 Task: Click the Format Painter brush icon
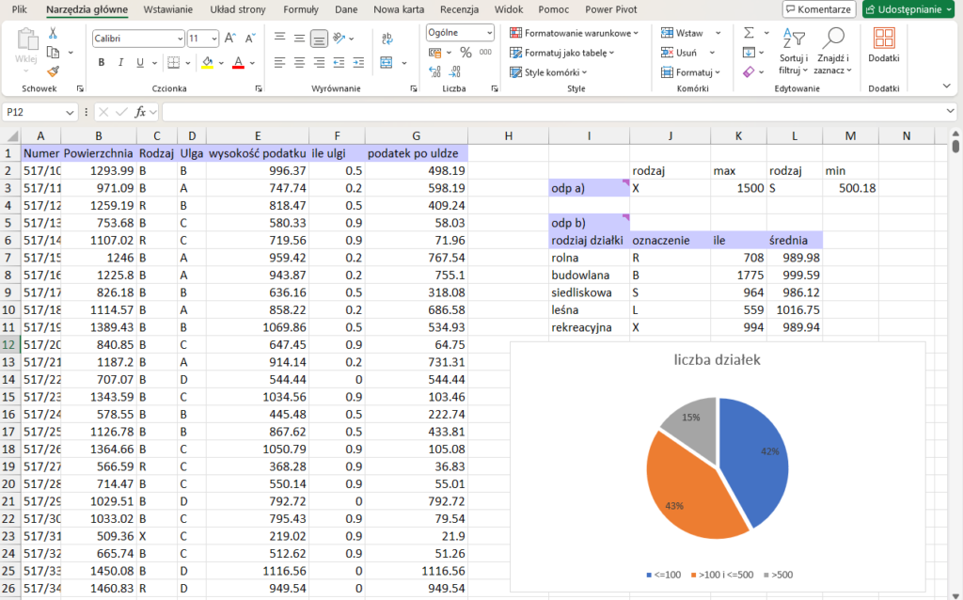pyautogui.click(x=53, y=71)
